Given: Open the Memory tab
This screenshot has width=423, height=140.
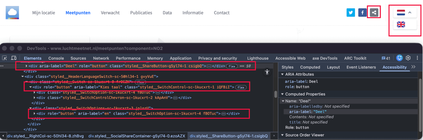Looking at the screenshot, I should click(155, 58).
